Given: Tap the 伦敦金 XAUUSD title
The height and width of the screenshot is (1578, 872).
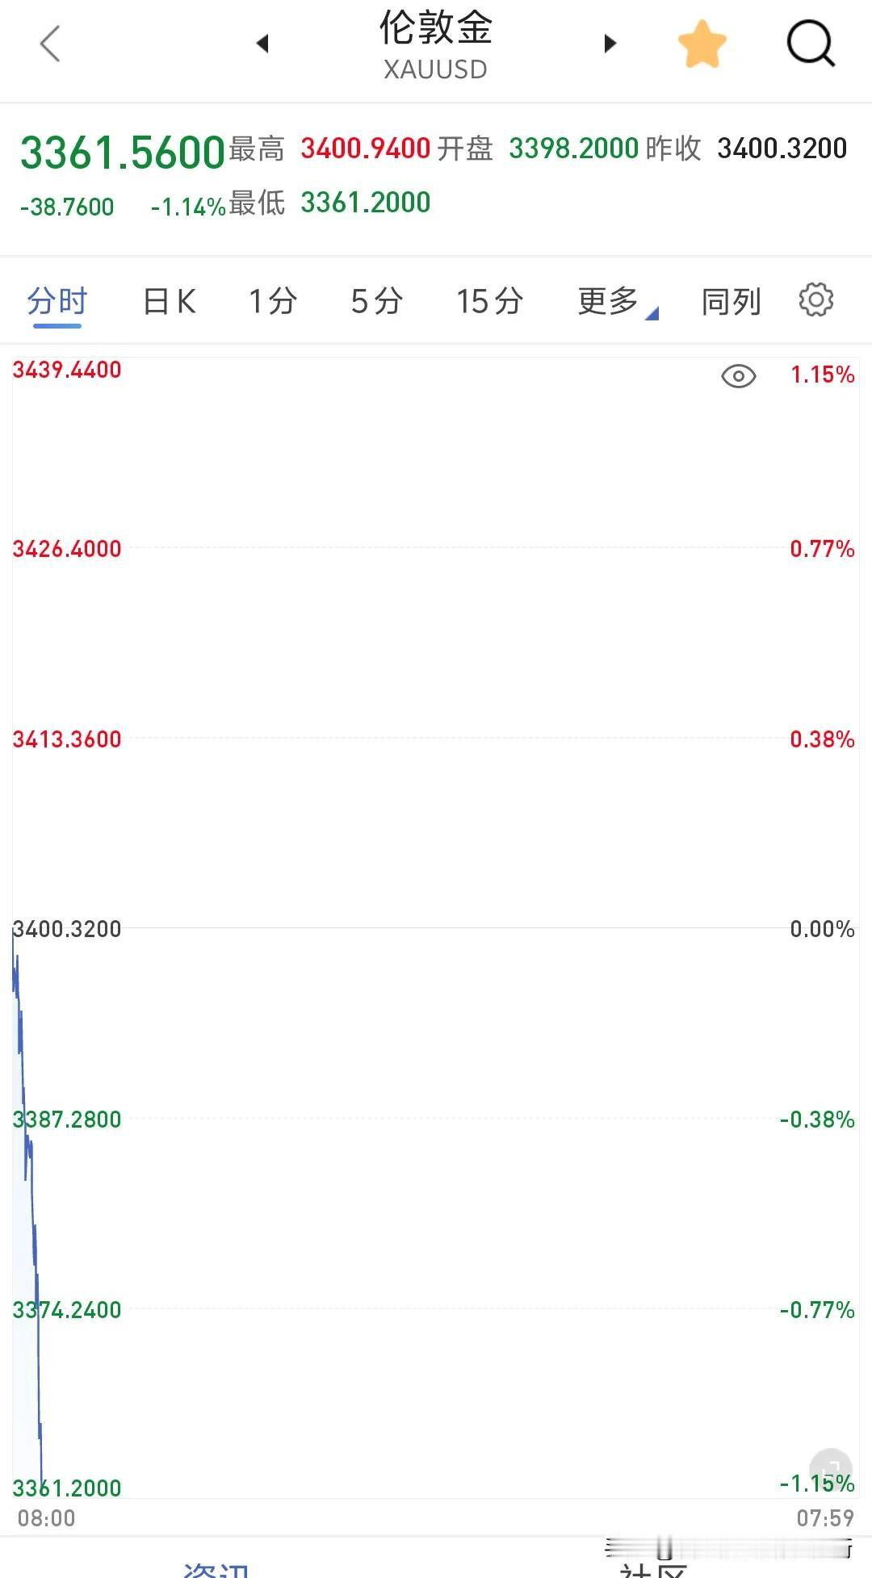Looking at the screenshot, I should pyautogui.click(x=435, y=45).
